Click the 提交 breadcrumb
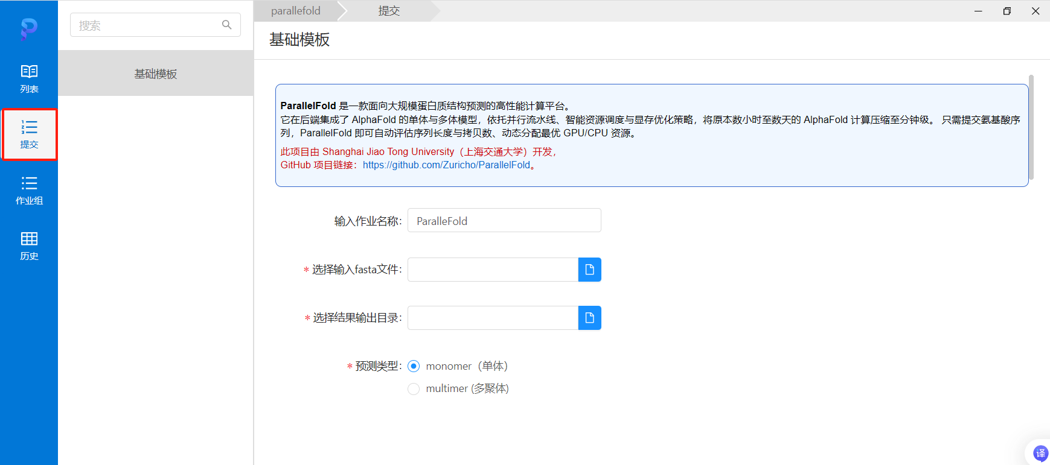The width and height of the screenshot is (1050, 465). (389, 11)
